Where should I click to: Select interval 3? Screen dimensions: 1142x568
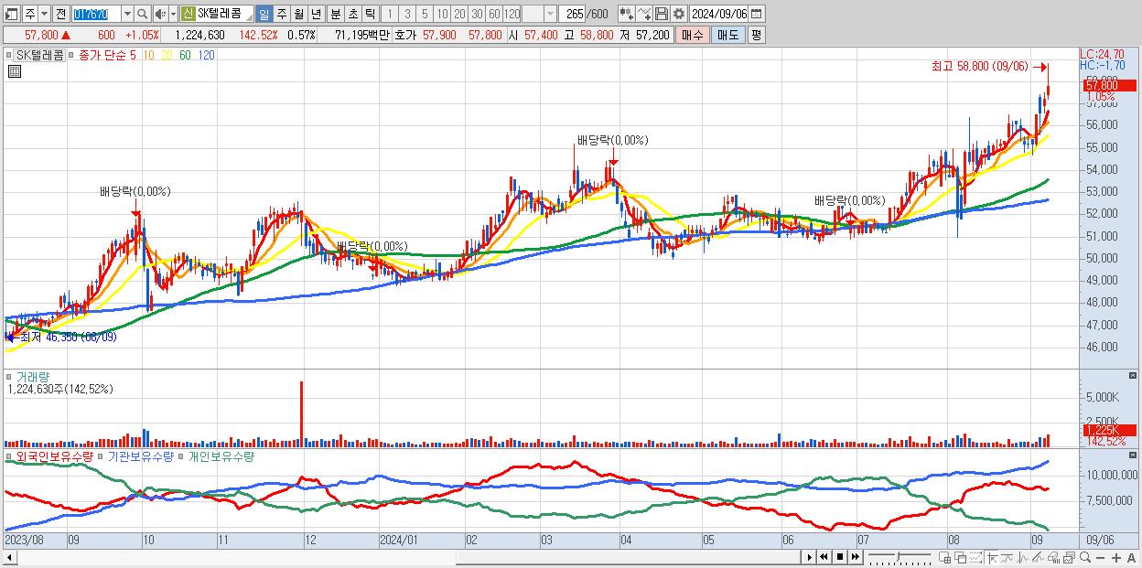coord(407,15)
